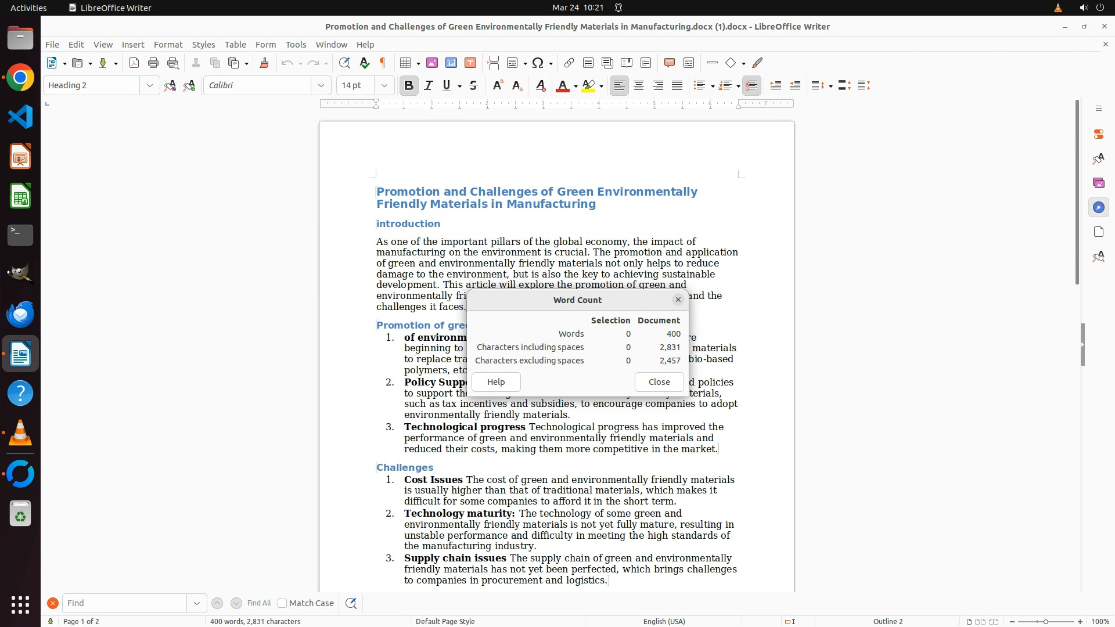Click the Print icon in toolbar

[153, 63]
